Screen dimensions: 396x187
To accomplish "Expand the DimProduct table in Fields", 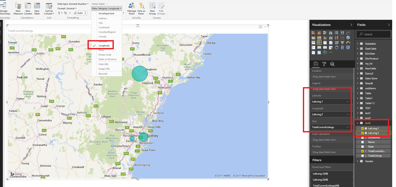I will [x=358, y=58].
